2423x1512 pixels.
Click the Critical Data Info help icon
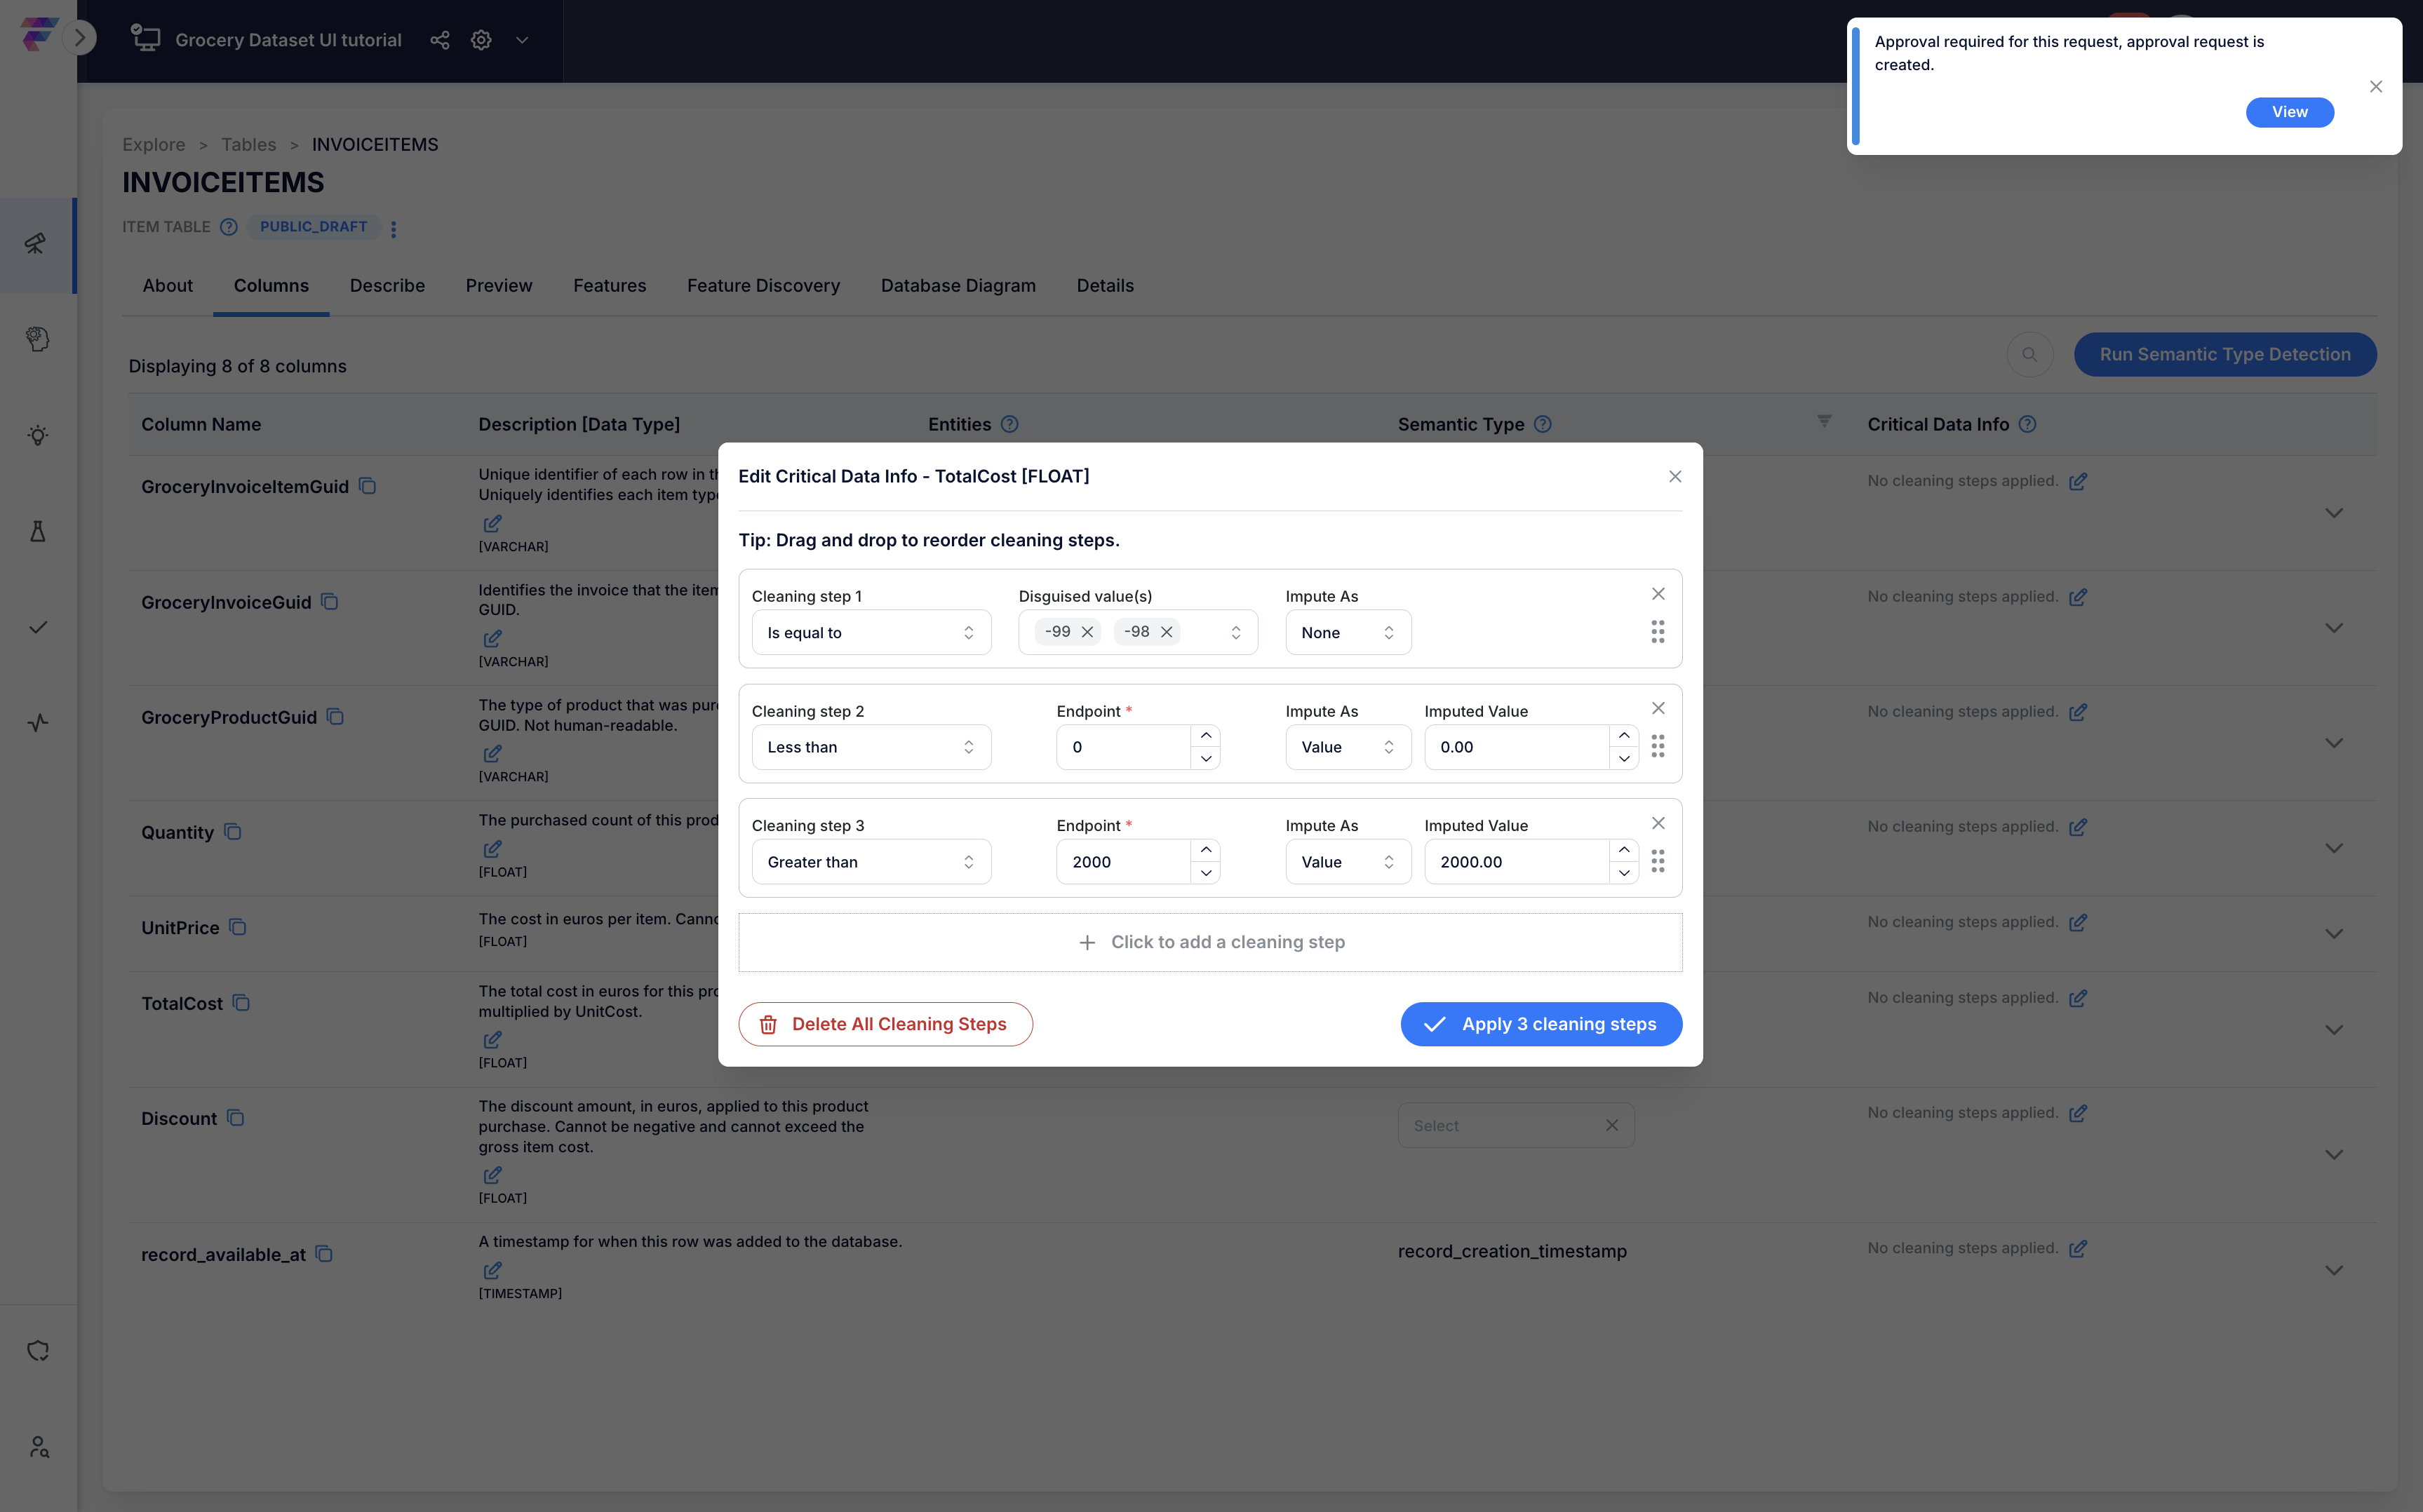pos(2027,424)
